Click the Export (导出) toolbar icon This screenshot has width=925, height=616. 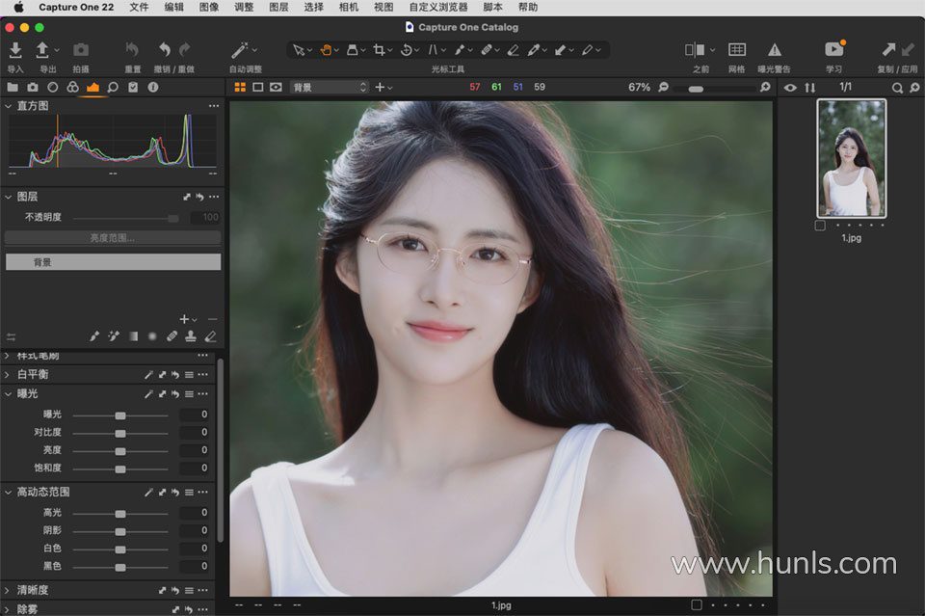click(x=42, y=50)
